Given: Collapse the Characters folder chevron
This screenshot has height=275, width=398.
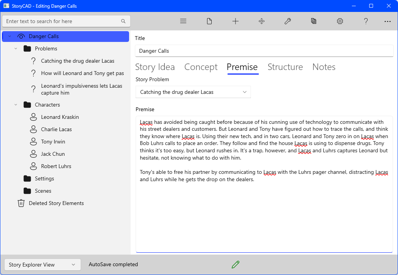Looking at the screenshot, I should pos(16,105).
